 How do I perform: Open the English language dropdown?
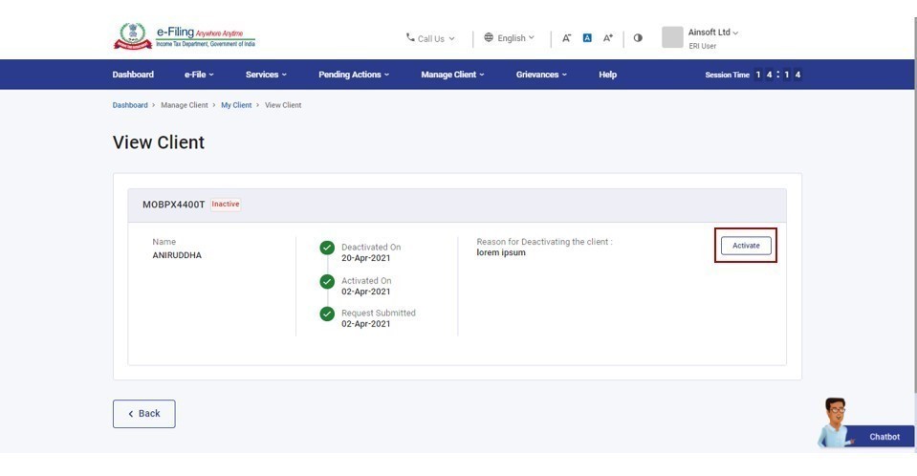pyautogui.click(x=510, y=38)
